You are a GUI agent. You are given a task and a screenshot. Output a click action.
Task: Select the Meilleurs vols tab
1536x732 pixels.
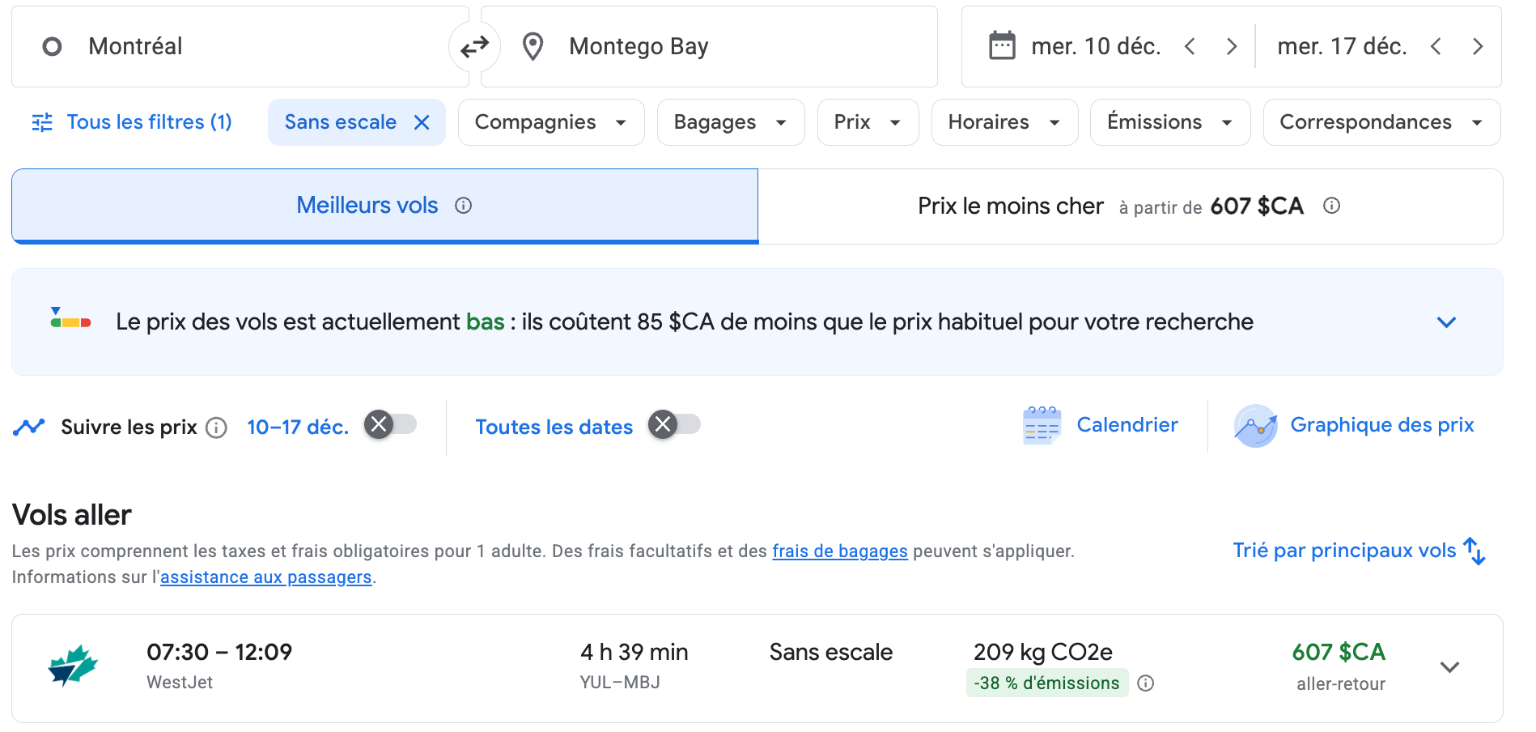tap(367, 206)
